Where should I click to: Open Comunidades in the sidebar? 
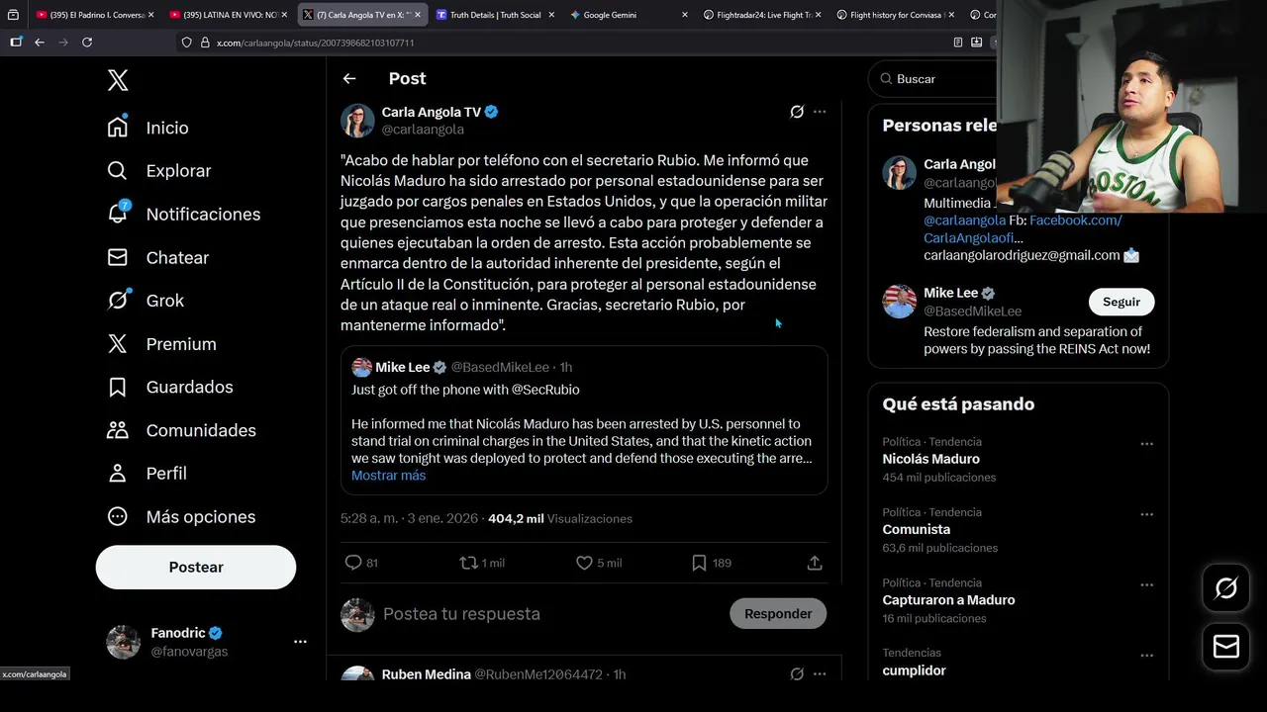point(181,430)
